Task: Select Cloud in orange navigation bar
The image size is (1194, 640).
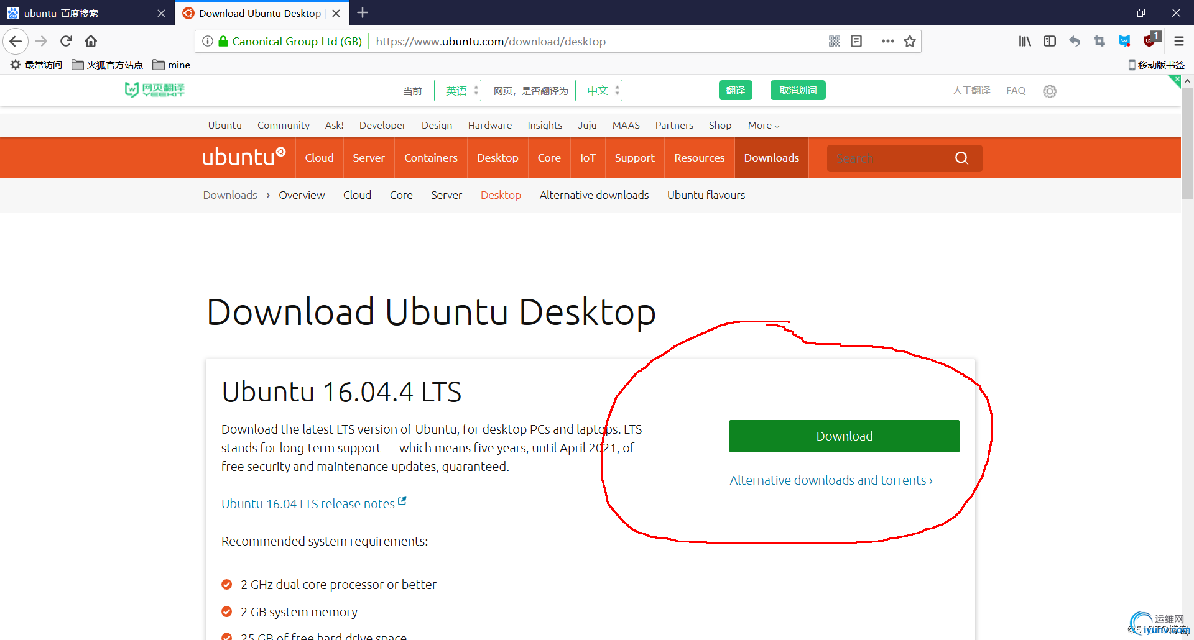Action: (319, 158)
